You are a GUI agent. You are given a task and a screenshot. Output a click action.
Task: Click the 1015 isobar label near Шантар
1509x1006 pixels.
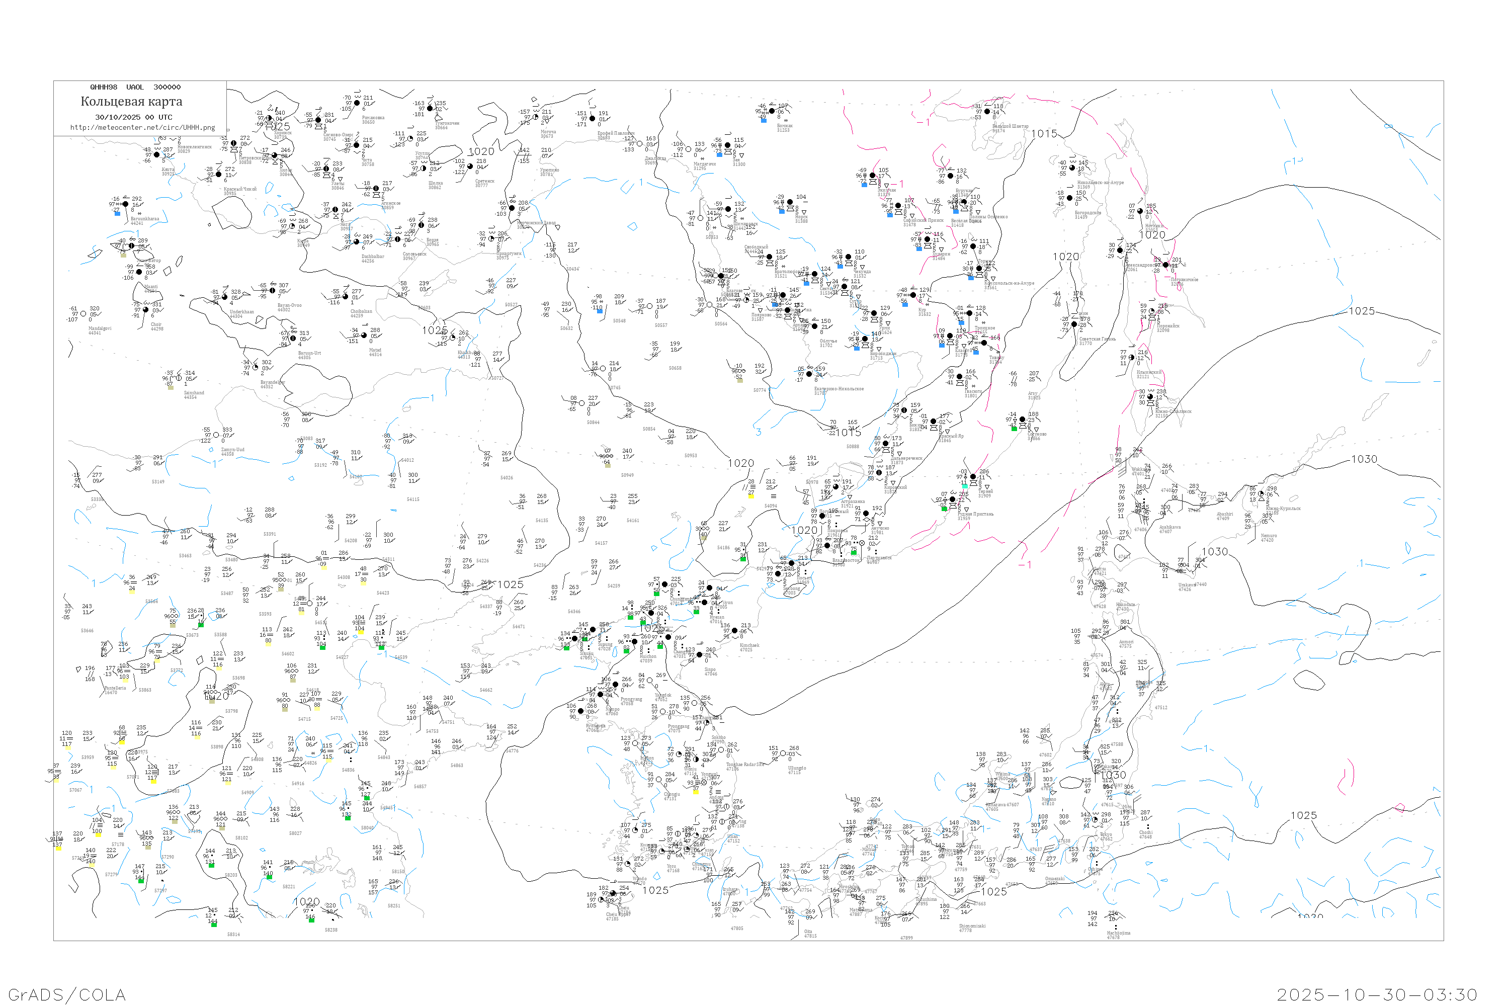[x=1044, y=133]
